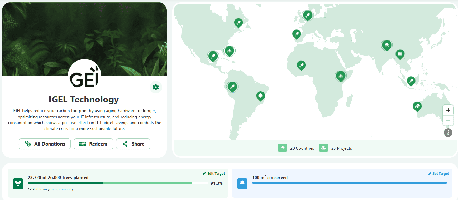Select the map pin in Brazil

(260, 96)
